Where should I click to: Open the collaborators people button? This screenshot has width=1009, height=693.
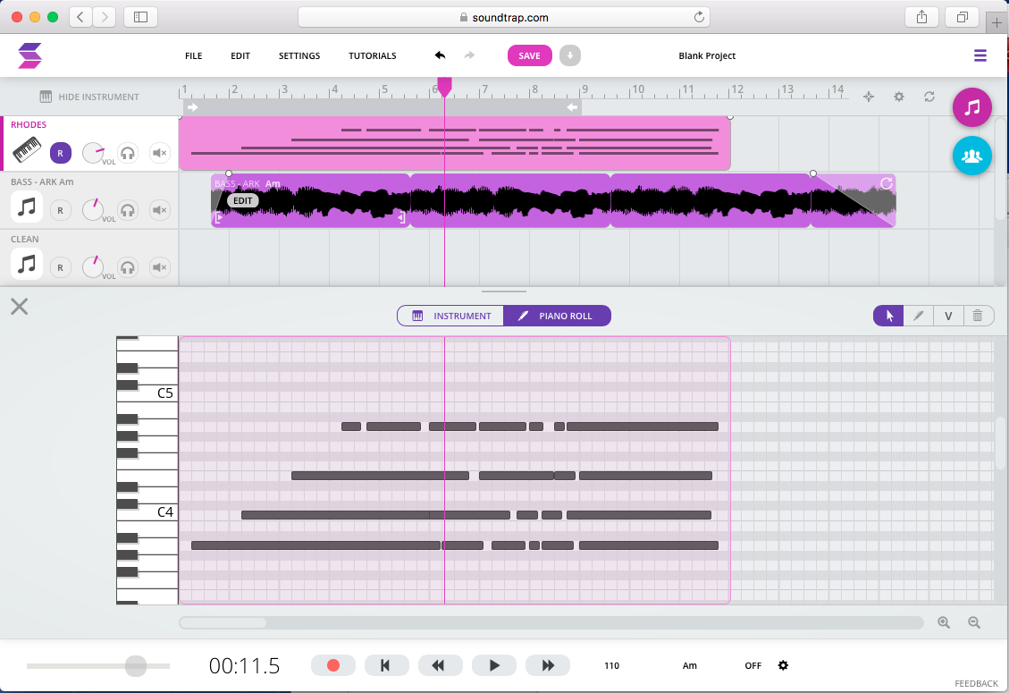pos(972,155)
